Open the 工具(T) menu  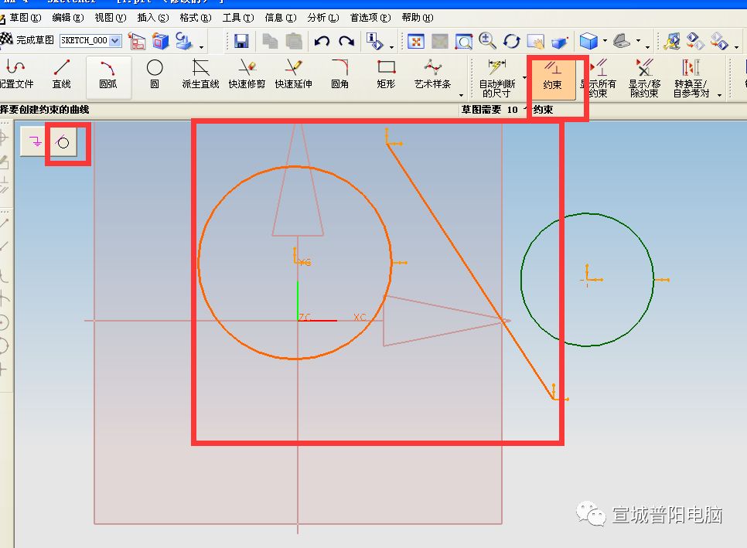[238, 18]
